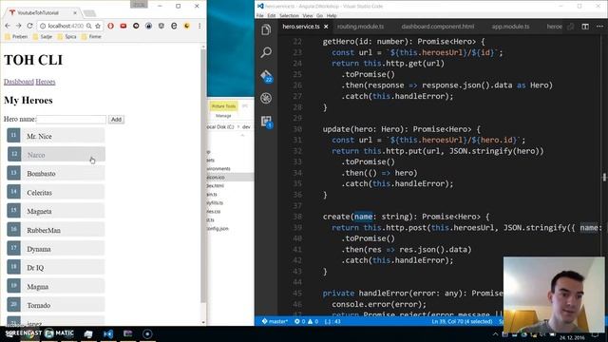The height and width of the screenshot is (342, 608).
Task: Click the circular recorder taskbar icon
Action: 147,333
